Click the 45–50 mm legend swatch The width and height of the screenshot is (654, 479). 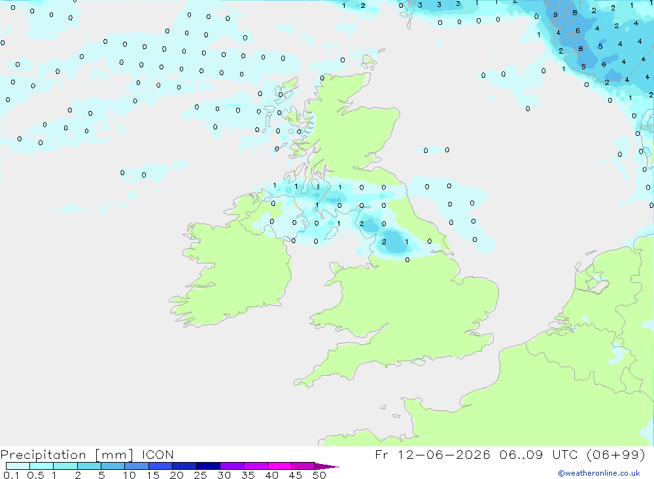pos(303,466)
